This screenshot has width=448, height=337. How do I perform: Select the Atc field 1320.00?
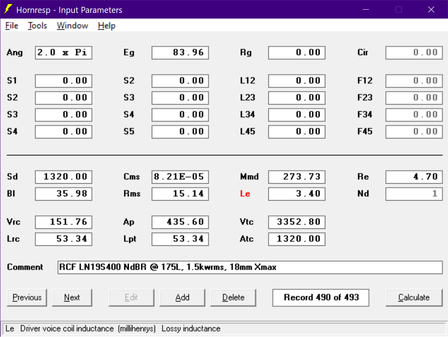[x=297, y=239]
